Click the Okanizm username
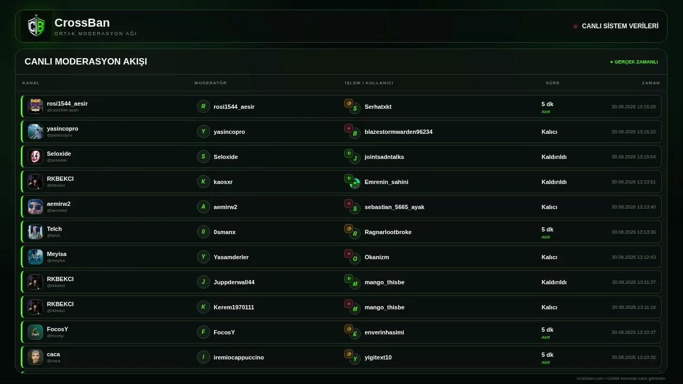This screenshot has width=683, height=384. pos(377,257)
